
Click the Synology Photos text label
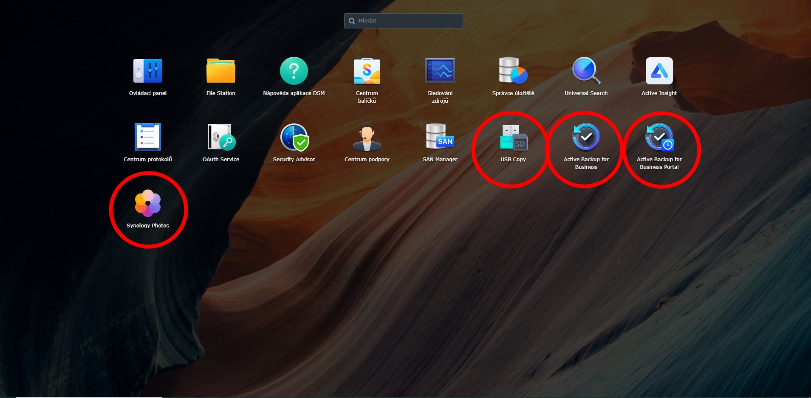click(147, 226)
